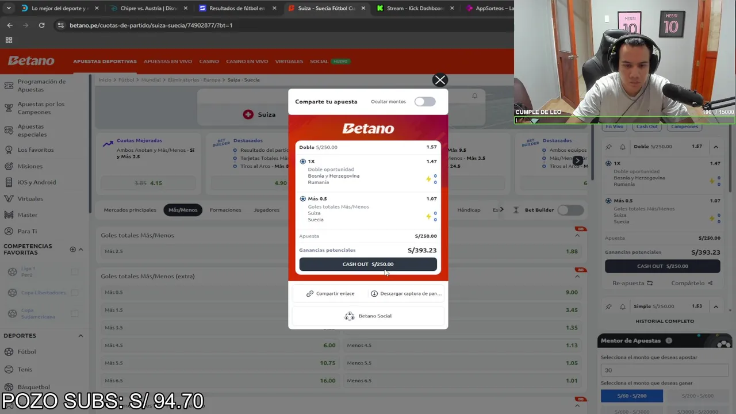Click Fútbol breadcrumb link
736x414 pixels.
click(126, 80)
